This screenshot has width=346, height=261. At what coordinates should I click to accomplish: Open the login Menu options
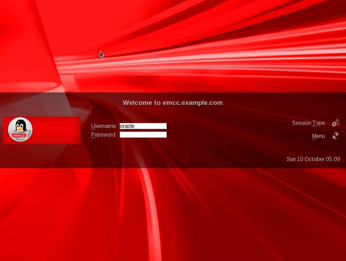click(318, 136)
